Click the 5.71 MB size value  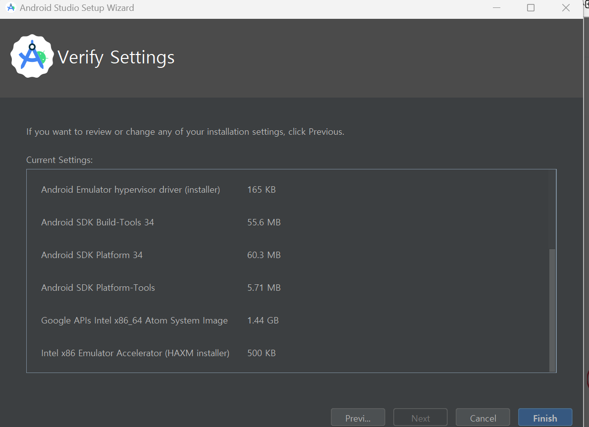click(264, 288)
